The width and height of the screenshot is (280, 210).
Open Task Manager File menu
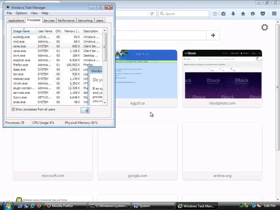coord(9,13)
